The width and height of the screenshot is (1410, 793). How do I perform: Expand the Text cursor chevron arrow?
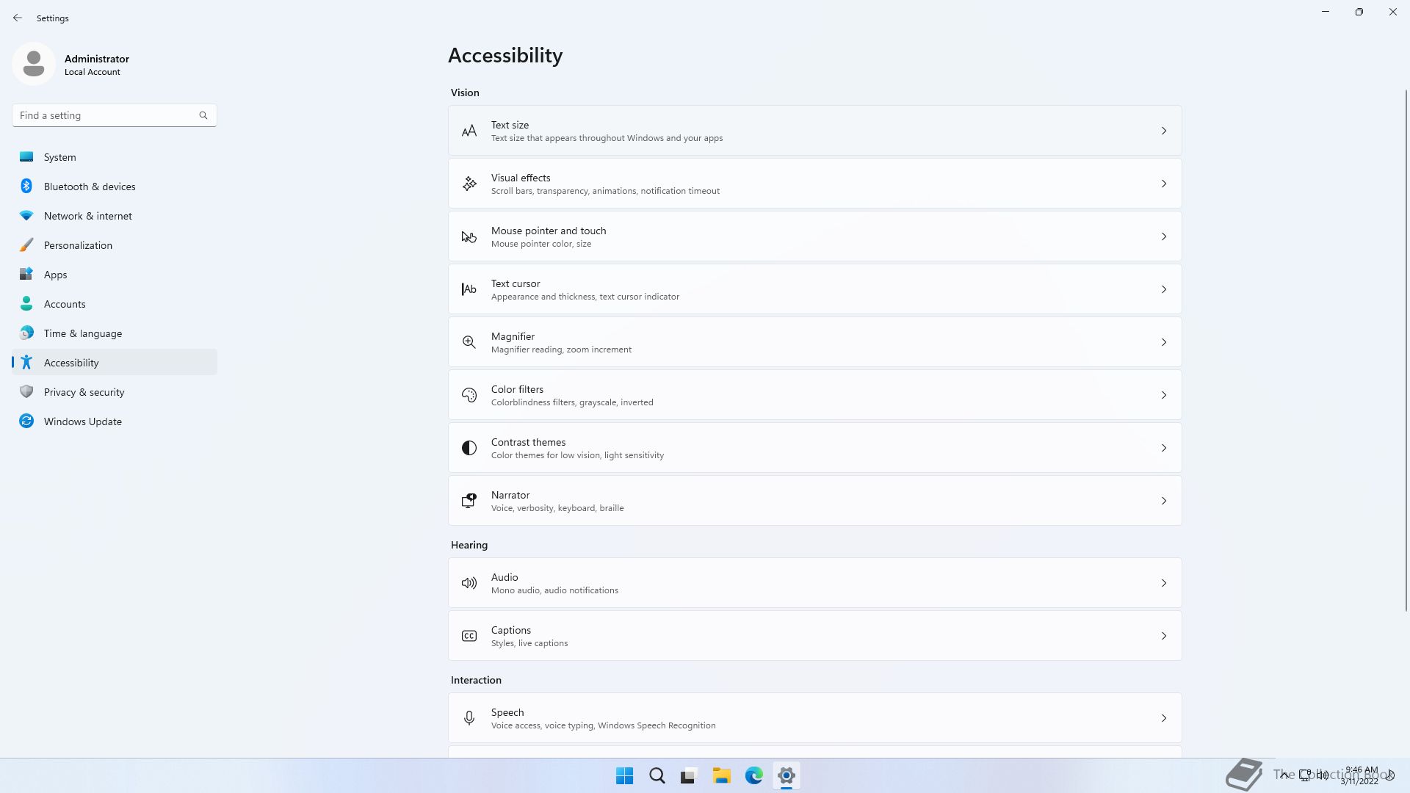(1163, 289)
